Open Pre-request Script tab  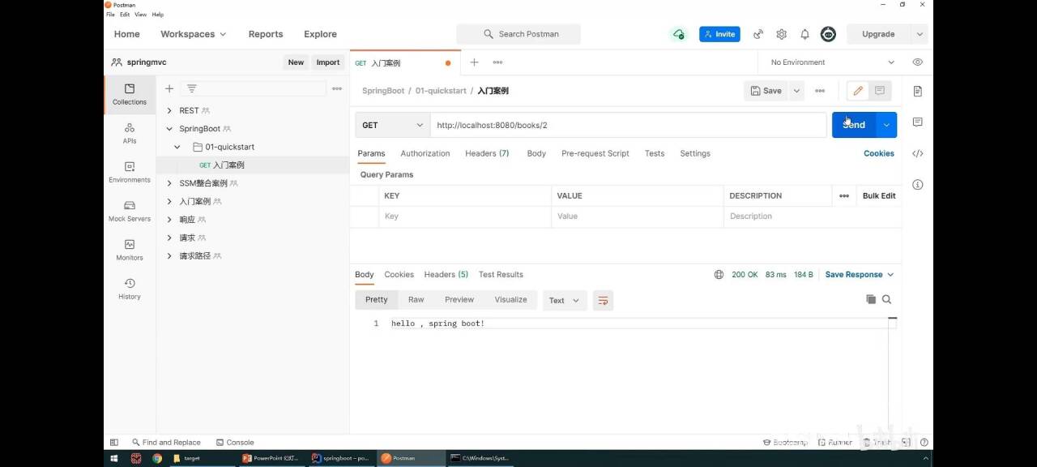click(595, 153)
